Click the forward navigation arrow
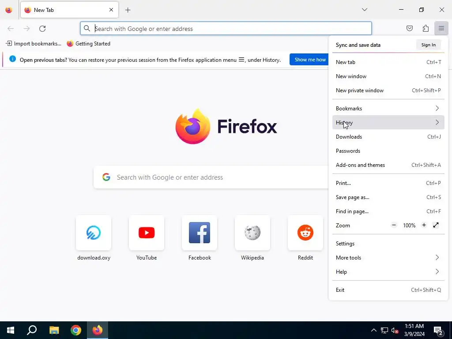The image size is (452, 339). point(26,29)
